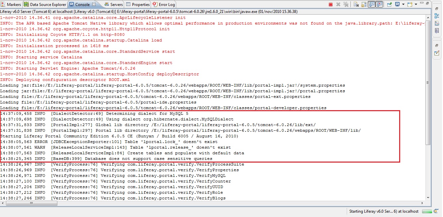Toggle Scroll Lock in the console toolbar
This screenshot has width=443, height=217.
(364, 4)
